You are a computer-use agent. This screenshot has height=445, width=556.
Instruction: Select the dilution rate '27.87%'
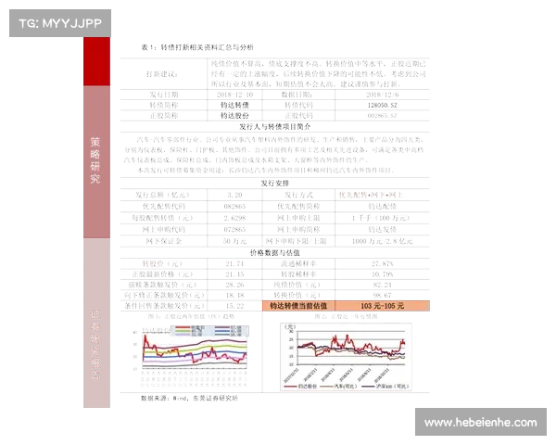point(382,263)
